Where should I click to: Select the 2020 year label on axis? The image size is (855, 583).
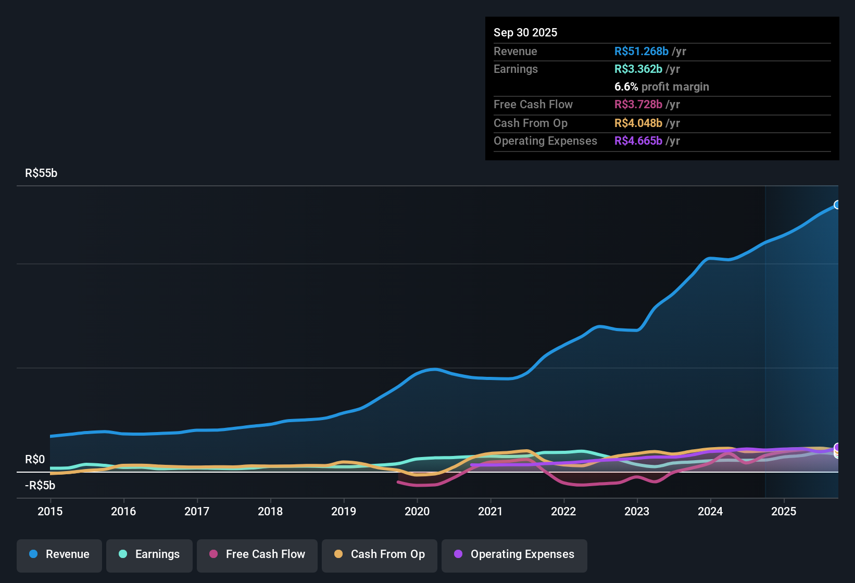[x=417, y=512]
